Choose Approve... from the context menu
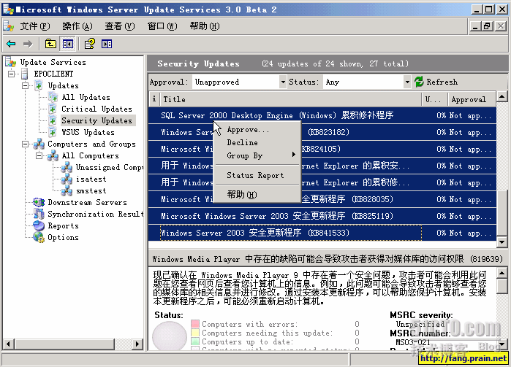511x367 pixels. [257, 129]
